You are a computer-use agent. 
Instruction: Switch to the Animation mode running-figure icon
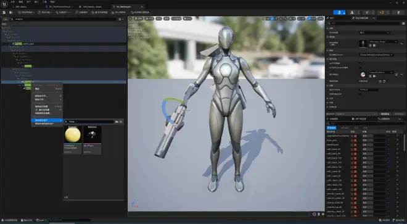pyautogui.click(x=367, y=12)
